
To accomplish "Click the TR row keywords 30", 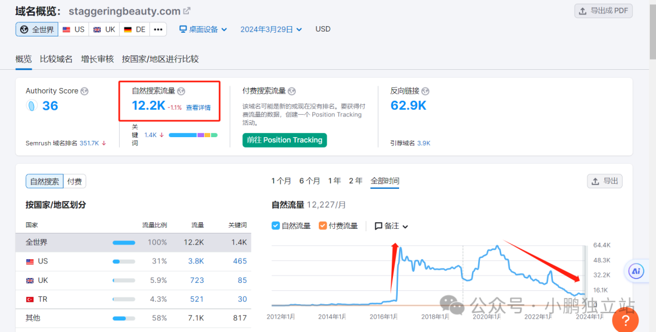I will click(x=242, y=299).
